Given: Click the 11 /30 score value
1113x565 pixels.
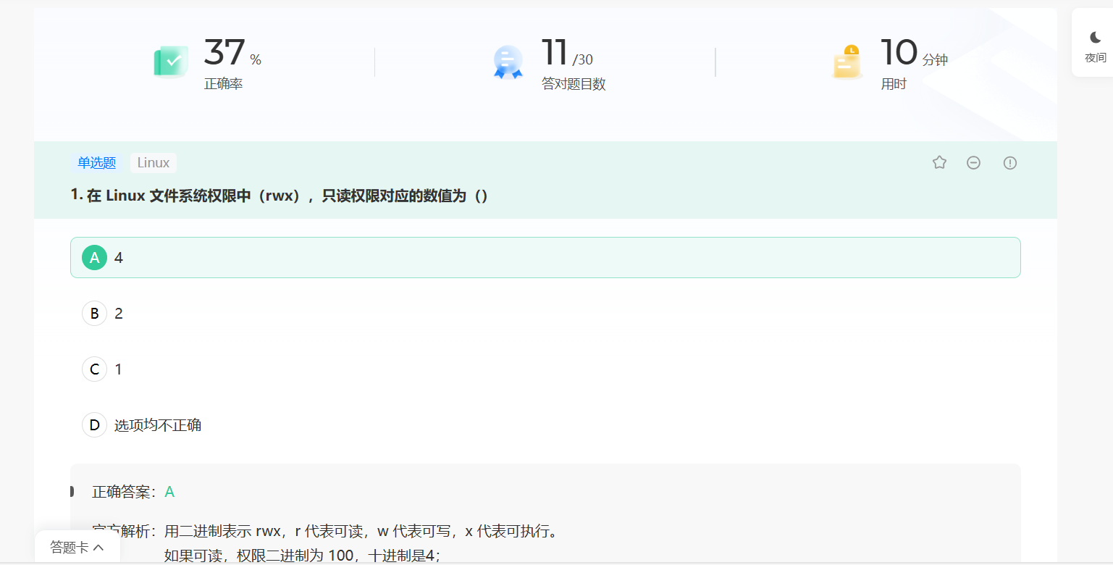Looking at the screenshot, I should pyautogui.click(x=567, y=53).
